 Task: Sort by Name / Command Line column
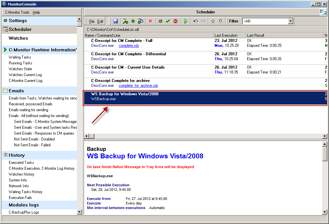point(149,35)
